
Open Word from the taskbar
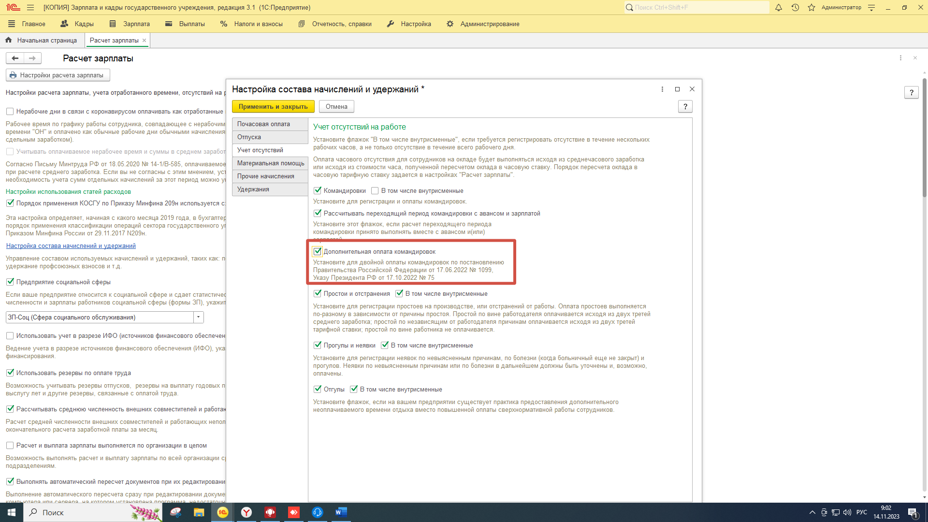point(341,512)
